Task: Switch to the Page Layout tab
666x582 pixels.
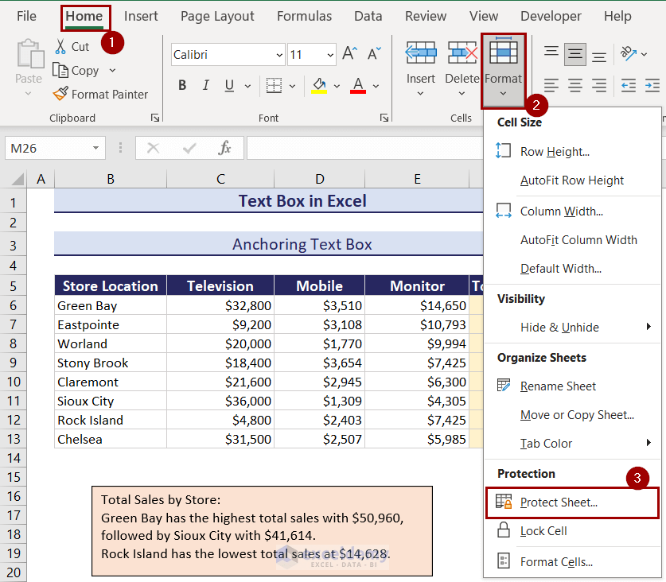Action: [217, 16]
